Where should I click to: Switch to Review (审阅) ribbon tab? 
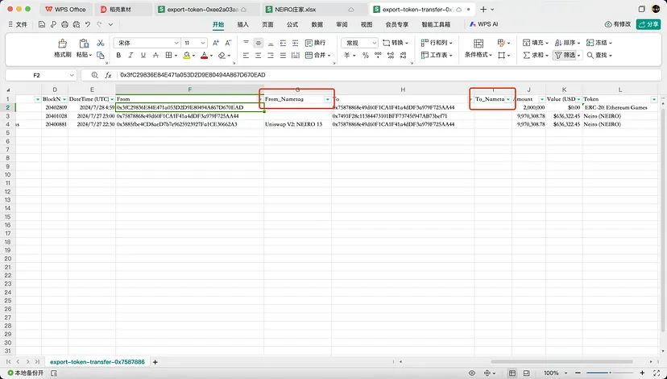(342, 25)
